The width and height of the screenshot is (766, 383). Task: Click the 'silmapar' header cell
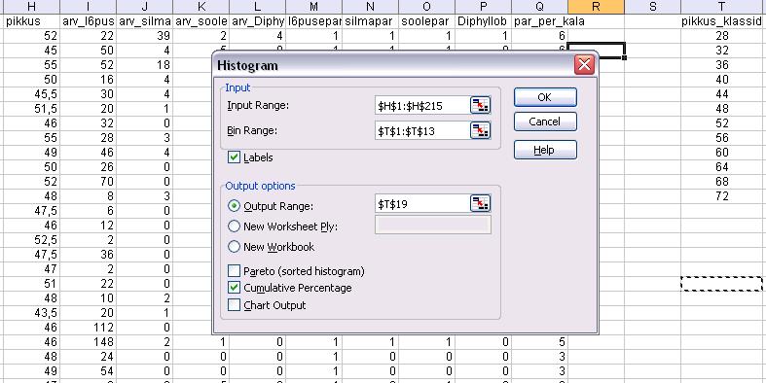[370, 21]
